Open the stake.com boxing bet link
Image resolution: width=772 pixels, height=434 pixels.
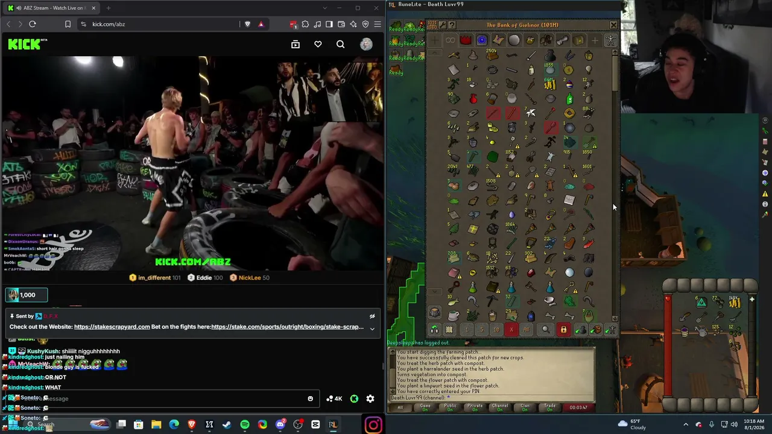coord(287,327)
